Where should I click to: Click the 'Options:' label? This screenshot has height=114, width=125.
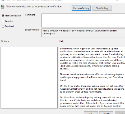click(x=5, y=41)
